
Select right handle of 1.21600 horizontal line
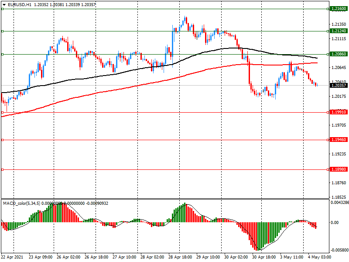pos(328,9)
